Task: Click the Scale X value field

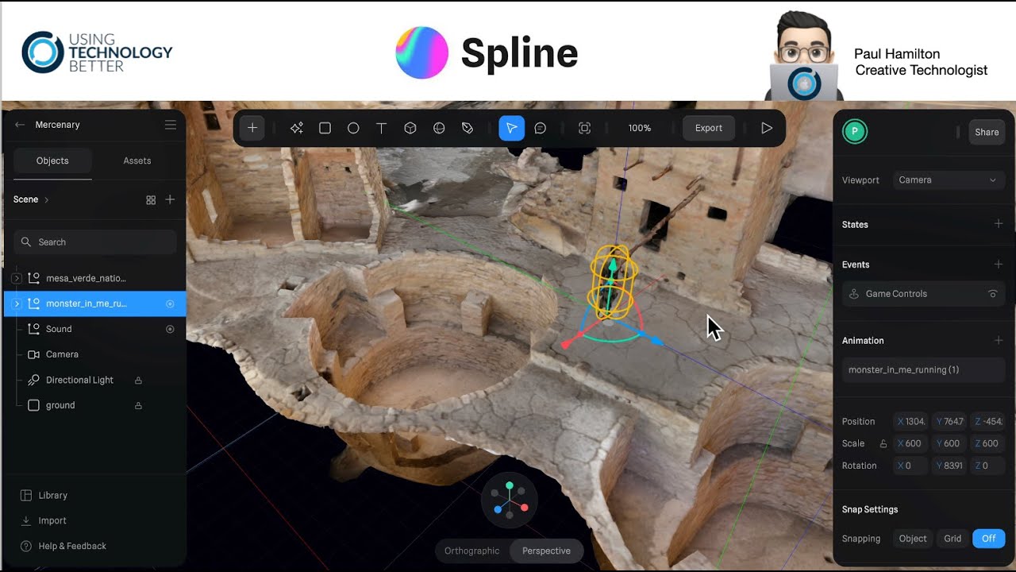Action: [x=910, y=443]
